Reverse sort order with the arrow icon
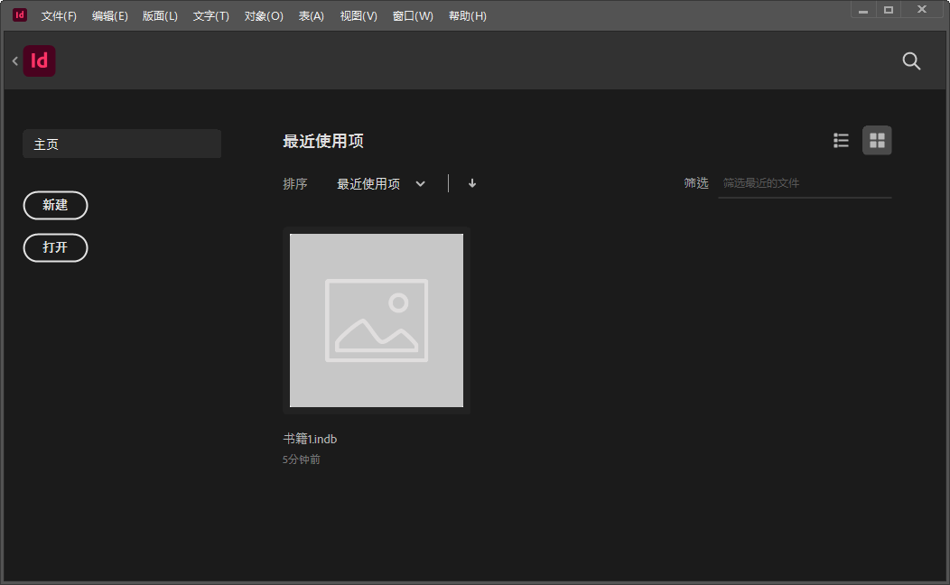 472,183
